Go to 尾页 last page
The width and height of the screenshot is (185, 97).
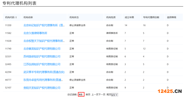pos(109,94)
